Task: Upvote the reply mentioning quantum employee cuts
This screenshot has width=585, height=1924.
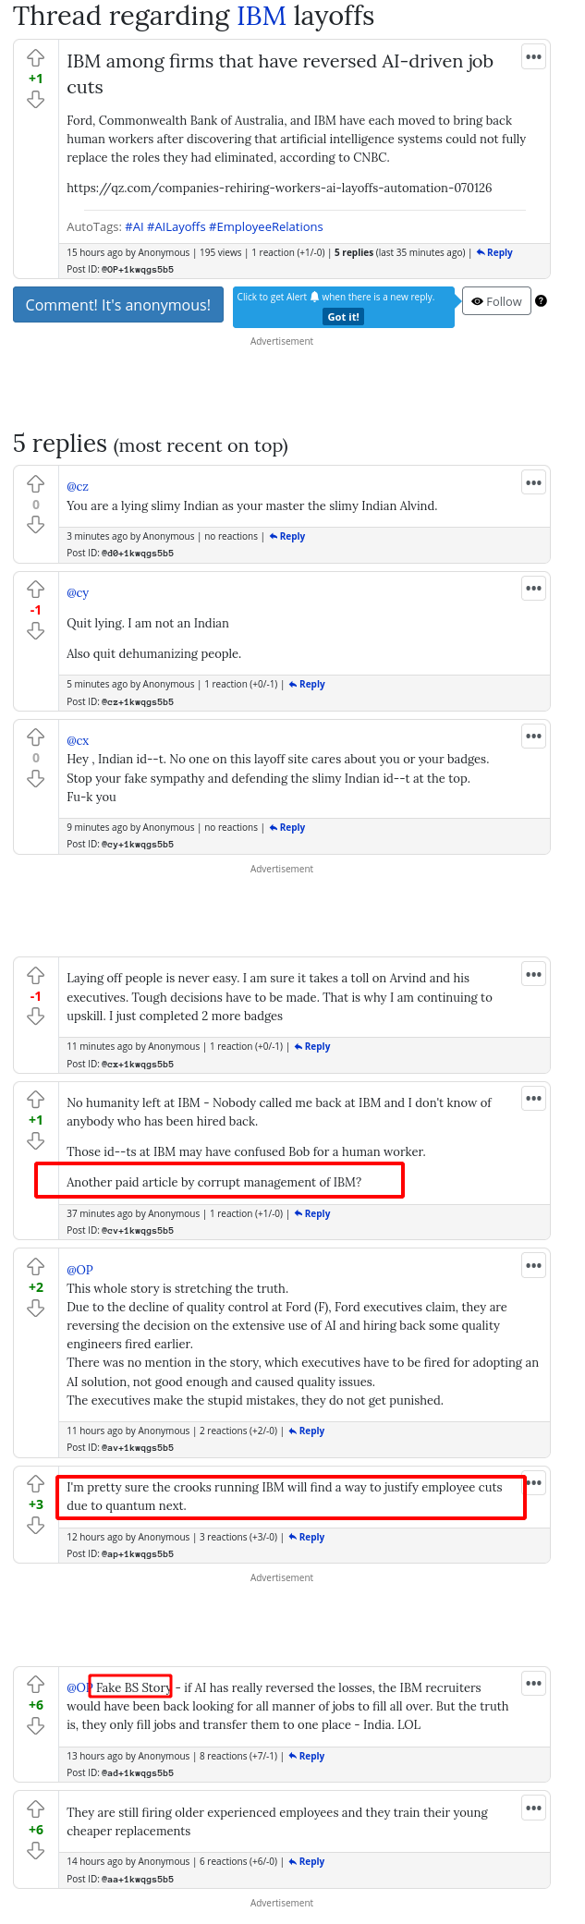Action: (36, 1483)
